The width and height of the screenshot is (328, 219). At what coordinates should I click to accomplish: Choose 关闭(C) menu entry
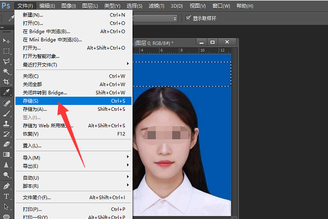coord(73,76)
